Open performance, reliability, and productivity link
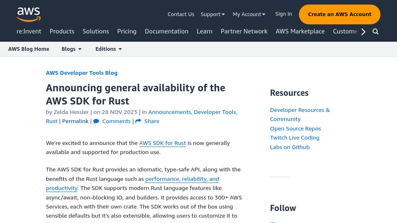The image size is (397, 223). coord(132,183)
